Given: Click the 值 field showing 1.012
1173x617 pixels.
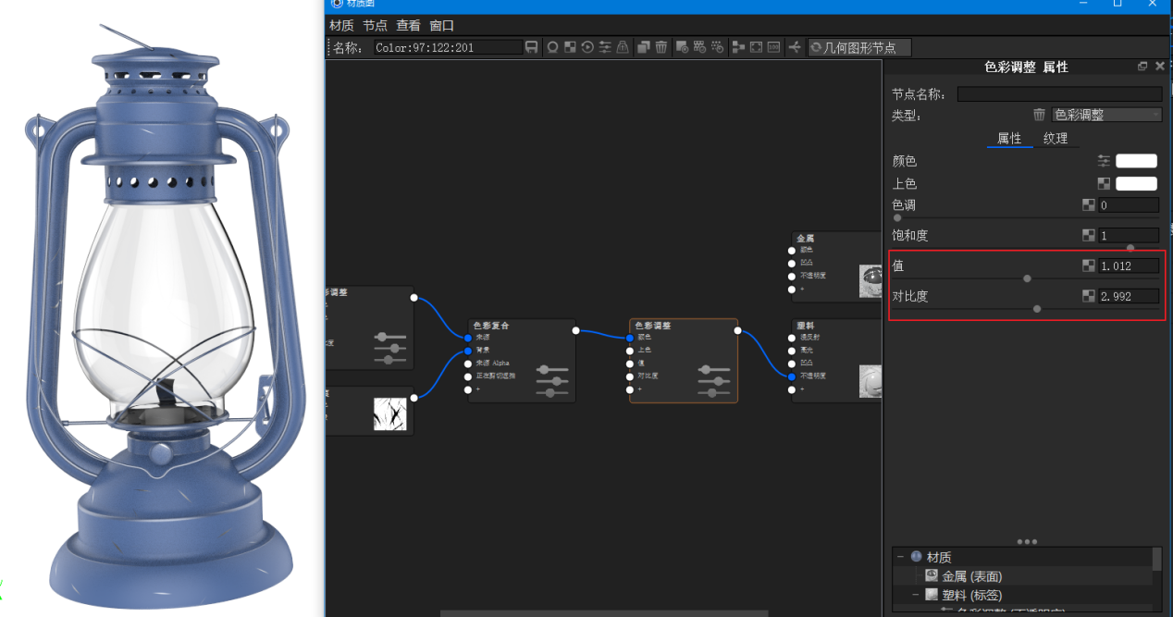Looking at the screenshot, I should click(x=1129, y=266).
